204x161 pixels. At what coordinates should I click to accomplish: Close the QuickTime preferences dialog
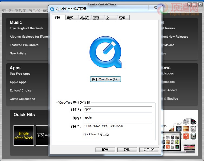pos(155,8)
